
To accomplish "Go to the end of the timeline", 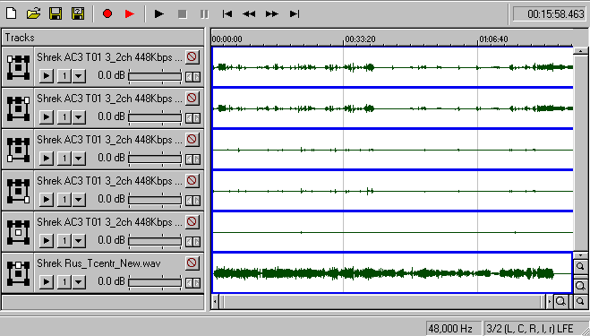I will tap(295, 14).
